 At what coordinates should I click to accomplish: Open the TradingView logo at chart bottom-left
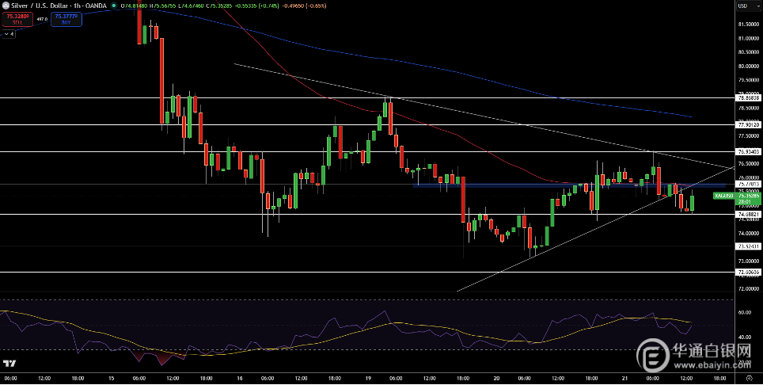click(8, 364)
